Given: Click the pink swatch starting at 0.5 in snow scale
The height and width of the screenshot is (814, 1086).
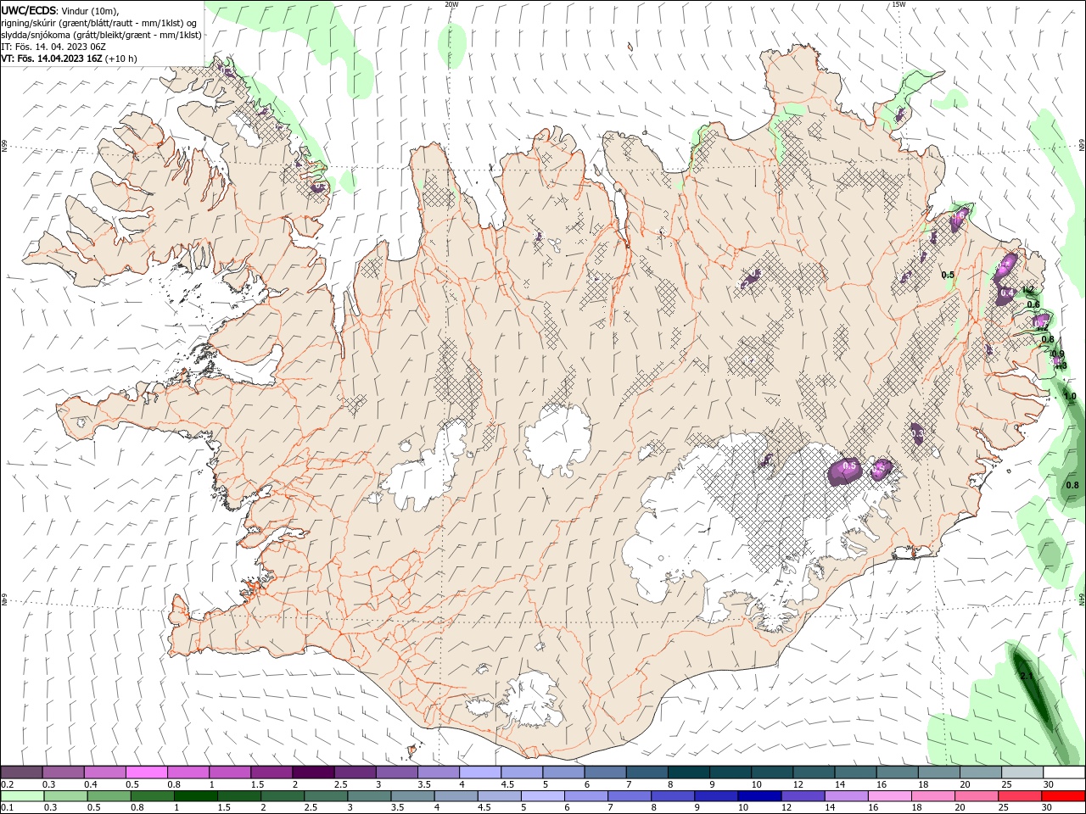Looking at the screenshot, I should pos(146,772).
